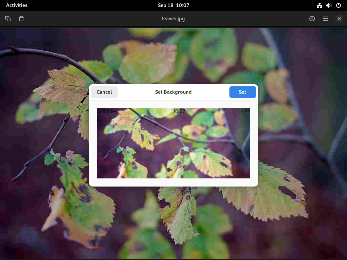The width and height of the screenshot is (347, 260).
Task: Open image properties info icon
Action: click(312, 19)
